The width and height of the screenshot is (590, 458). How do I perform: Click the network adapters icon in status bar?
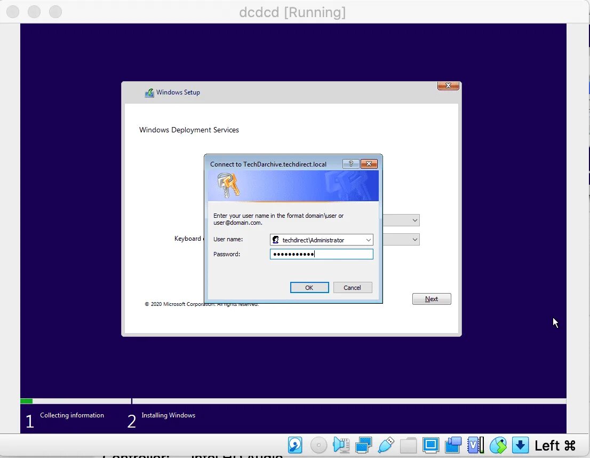click(363, 445)
